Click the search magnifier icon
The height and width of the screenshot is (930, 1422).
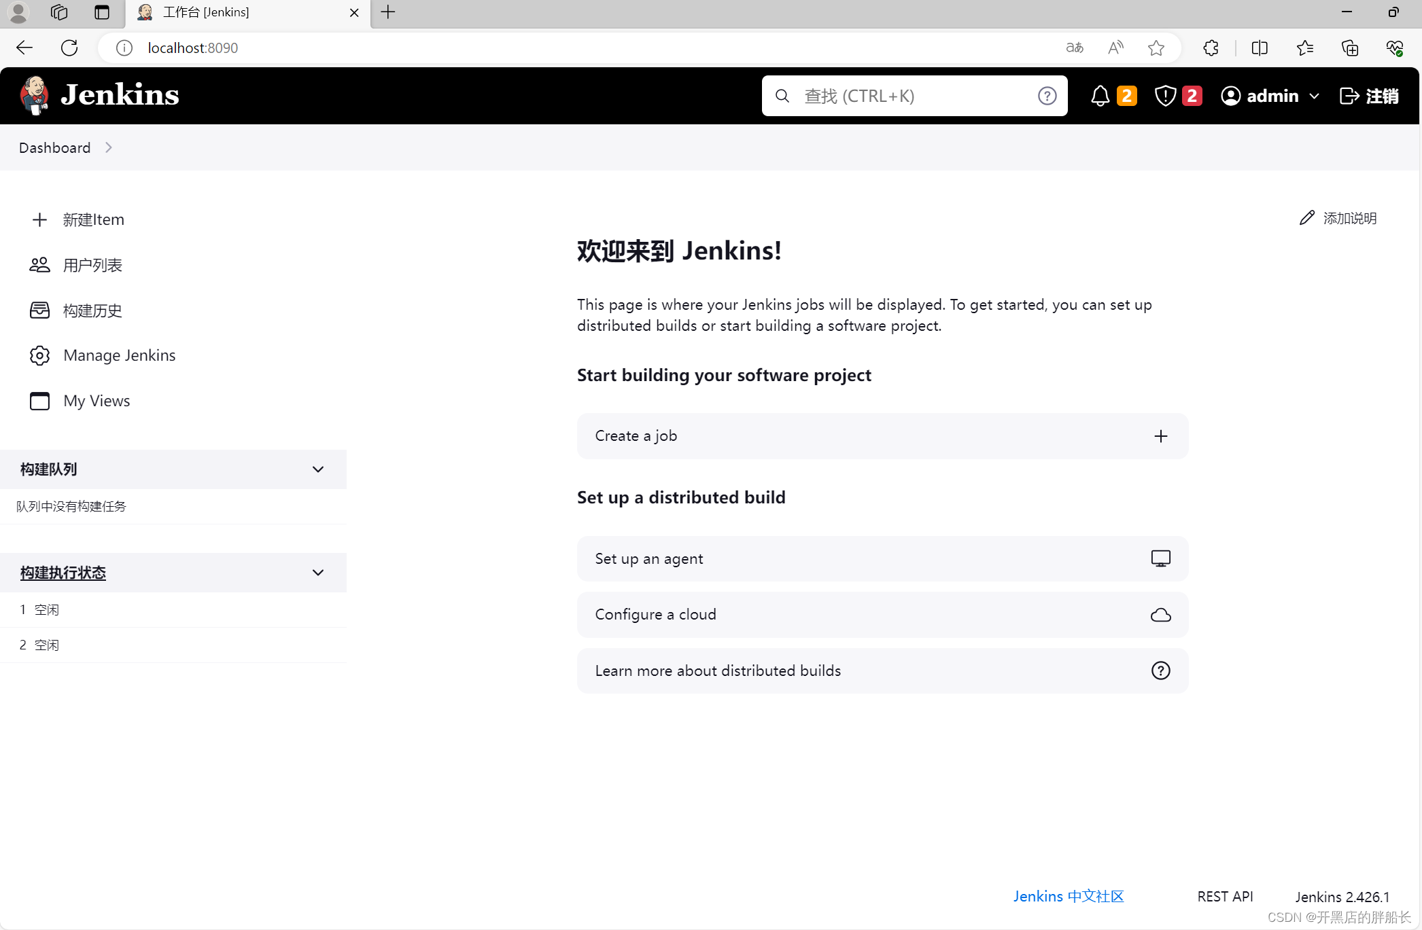(782, 96)
